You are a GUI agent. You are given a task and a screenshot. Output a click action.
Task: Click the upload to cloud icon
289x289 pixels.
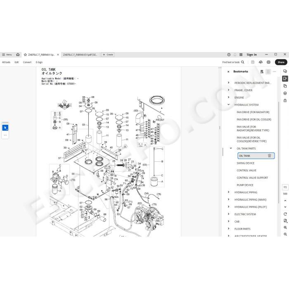tap(261, 62)
